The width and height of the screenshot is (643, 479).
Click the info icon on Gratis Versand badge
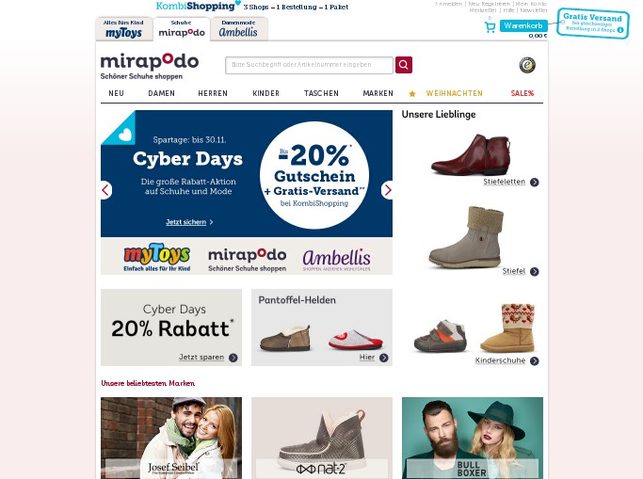click(x=620, y=30)
